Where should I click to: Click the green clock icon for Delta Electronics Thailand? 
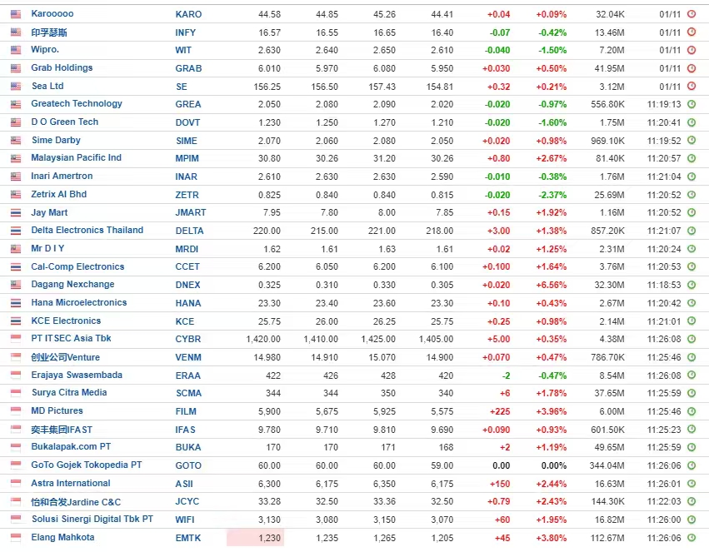[x=691, y=231]
